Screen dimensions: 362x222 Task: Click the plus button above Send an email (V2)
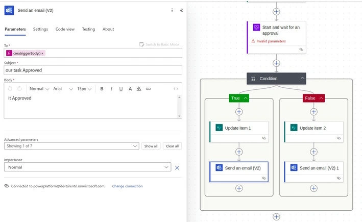pyautogui.click(x=239, y=152)
